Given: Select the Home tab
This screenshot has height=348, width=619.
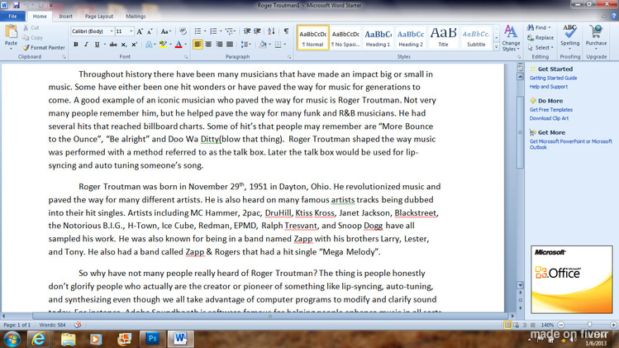Looking at the screenshot, I should tap(40, 17).
